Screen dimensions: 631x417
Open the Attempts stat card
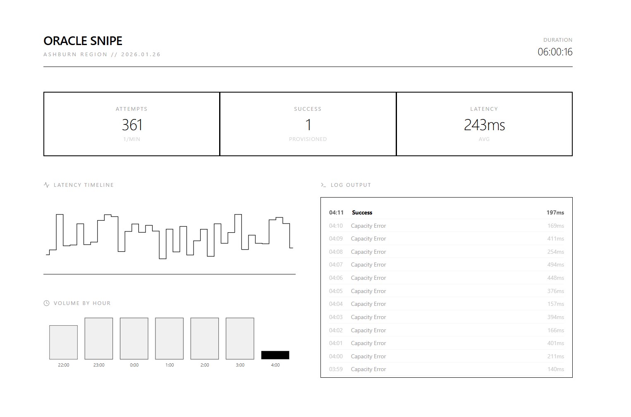[x=131, y=124]
